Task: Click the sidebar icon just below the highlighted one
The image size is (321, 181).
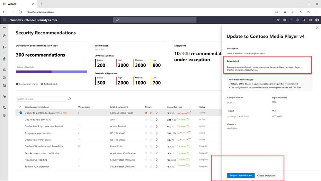Action: 4,70
